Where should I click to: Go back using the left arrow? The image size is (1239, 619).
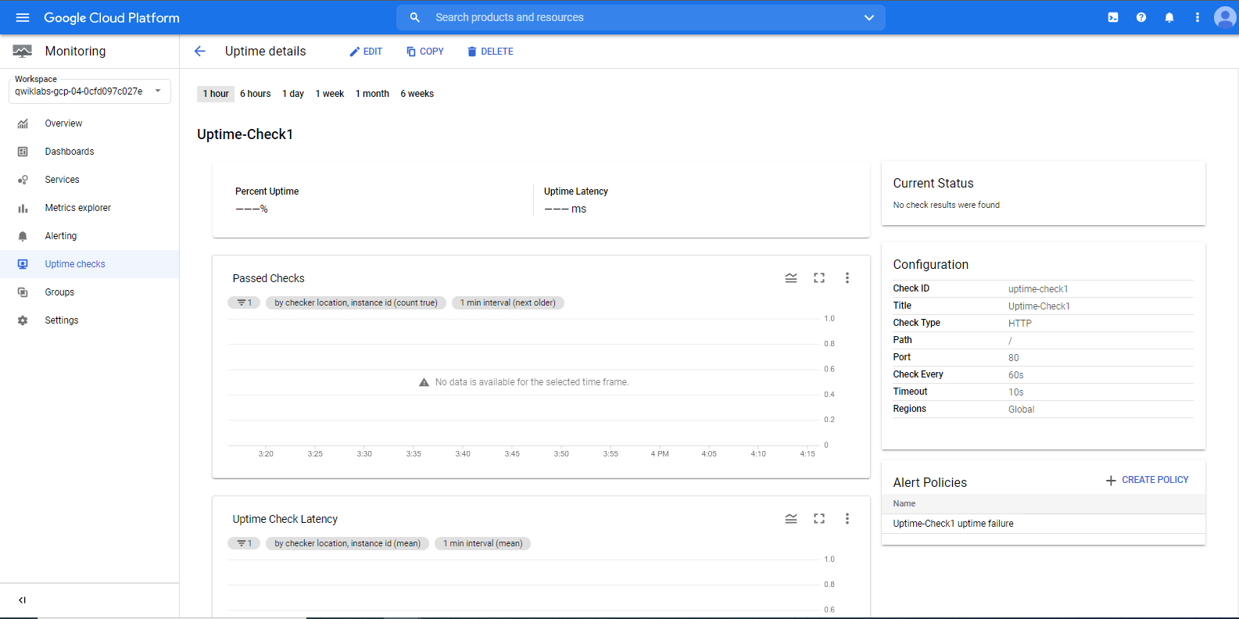click(200, 51)
